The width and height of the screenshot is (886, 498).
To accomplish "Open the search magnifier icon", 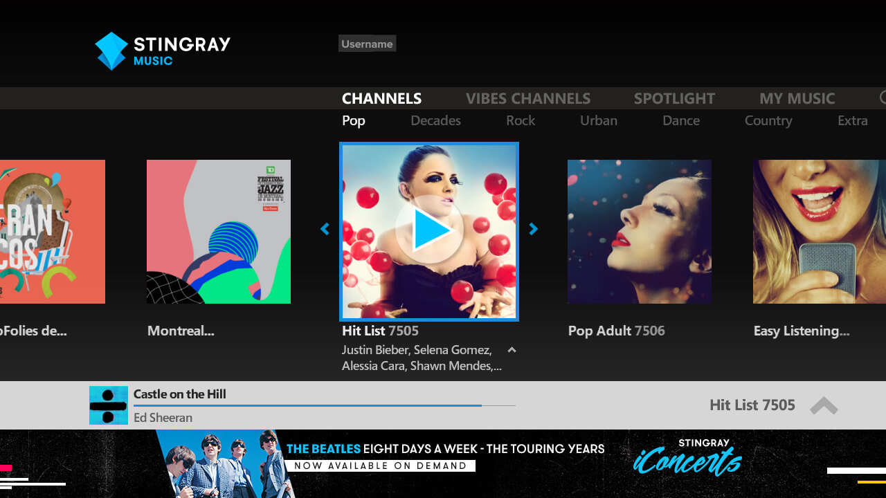I will click(883, 98).
